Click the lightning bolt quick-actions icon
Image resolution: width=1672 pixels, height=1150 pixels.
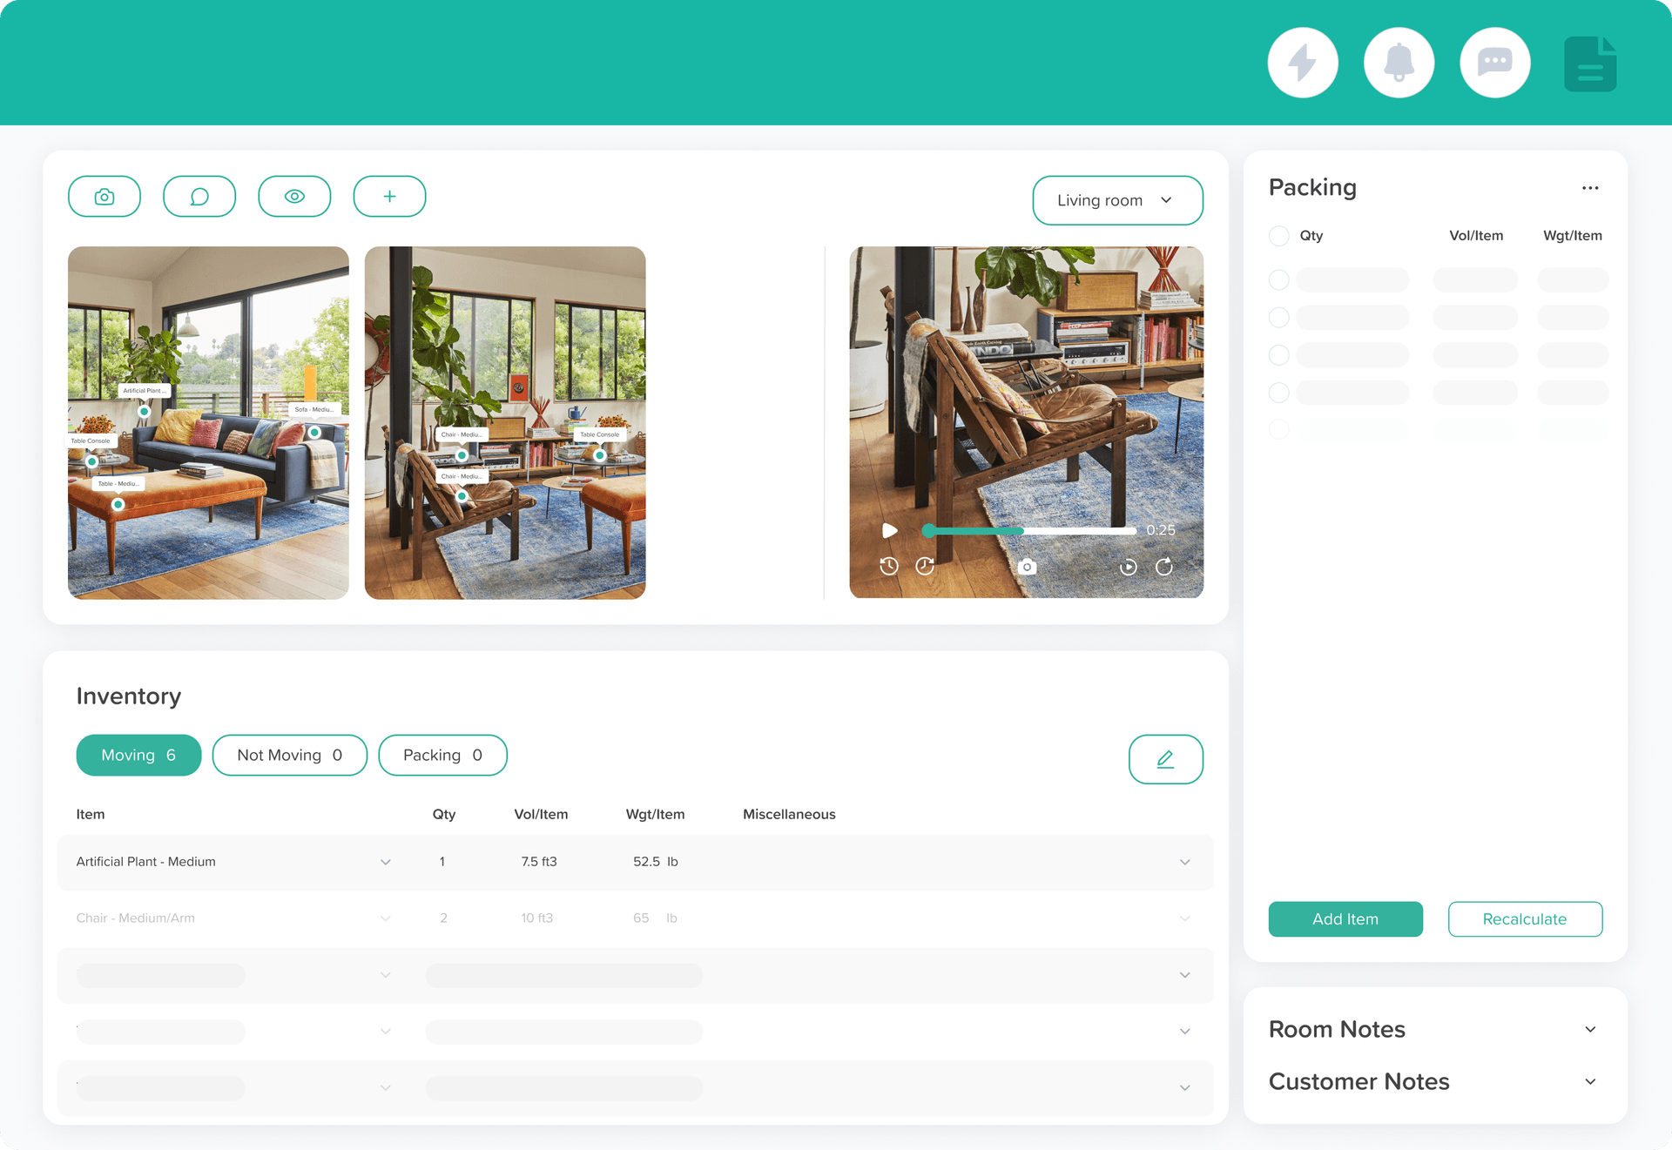point(1303,62)
